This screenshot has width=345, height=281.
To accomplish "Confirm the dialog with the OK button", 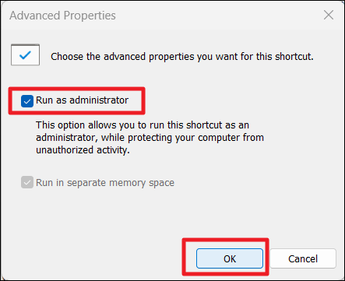I will (230, 258).
